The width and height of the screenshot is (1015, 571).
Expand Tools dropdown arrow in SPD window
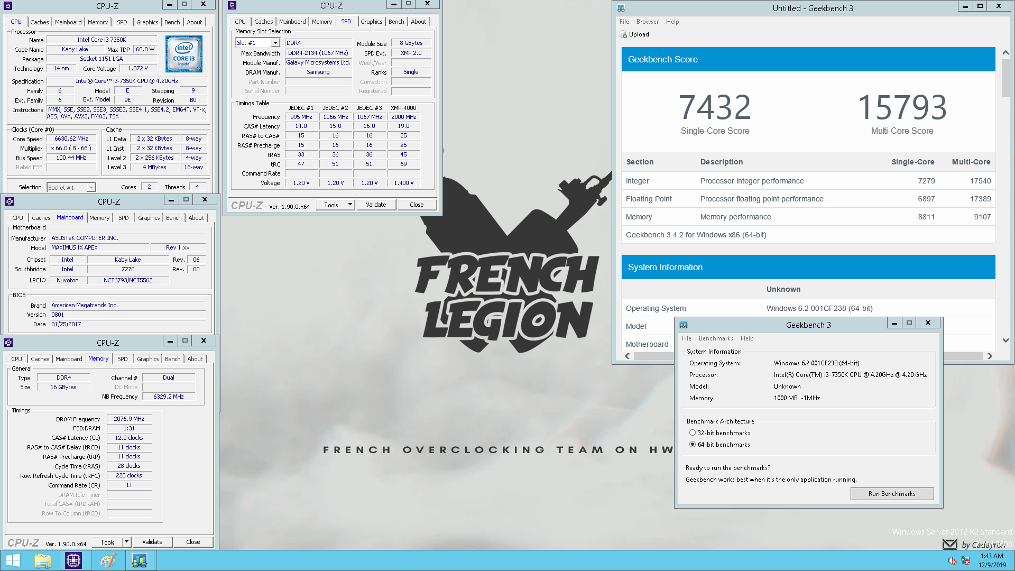(350, 205)
